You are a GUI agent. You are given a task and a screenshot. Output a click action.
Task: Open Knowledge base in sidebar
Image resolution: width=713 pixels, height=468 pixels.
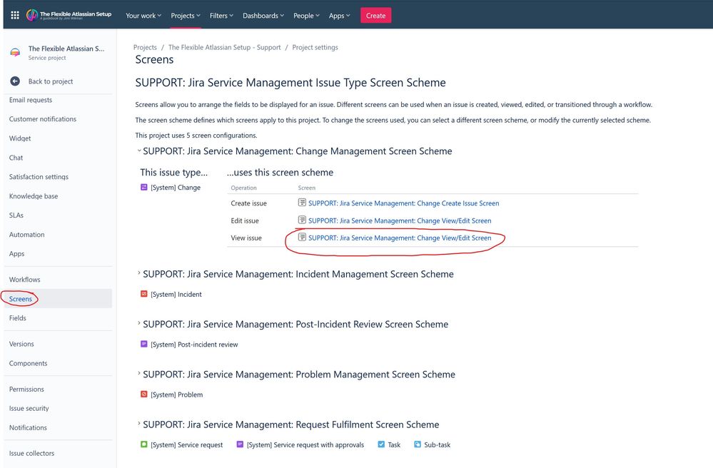click(x=34, y=196)
